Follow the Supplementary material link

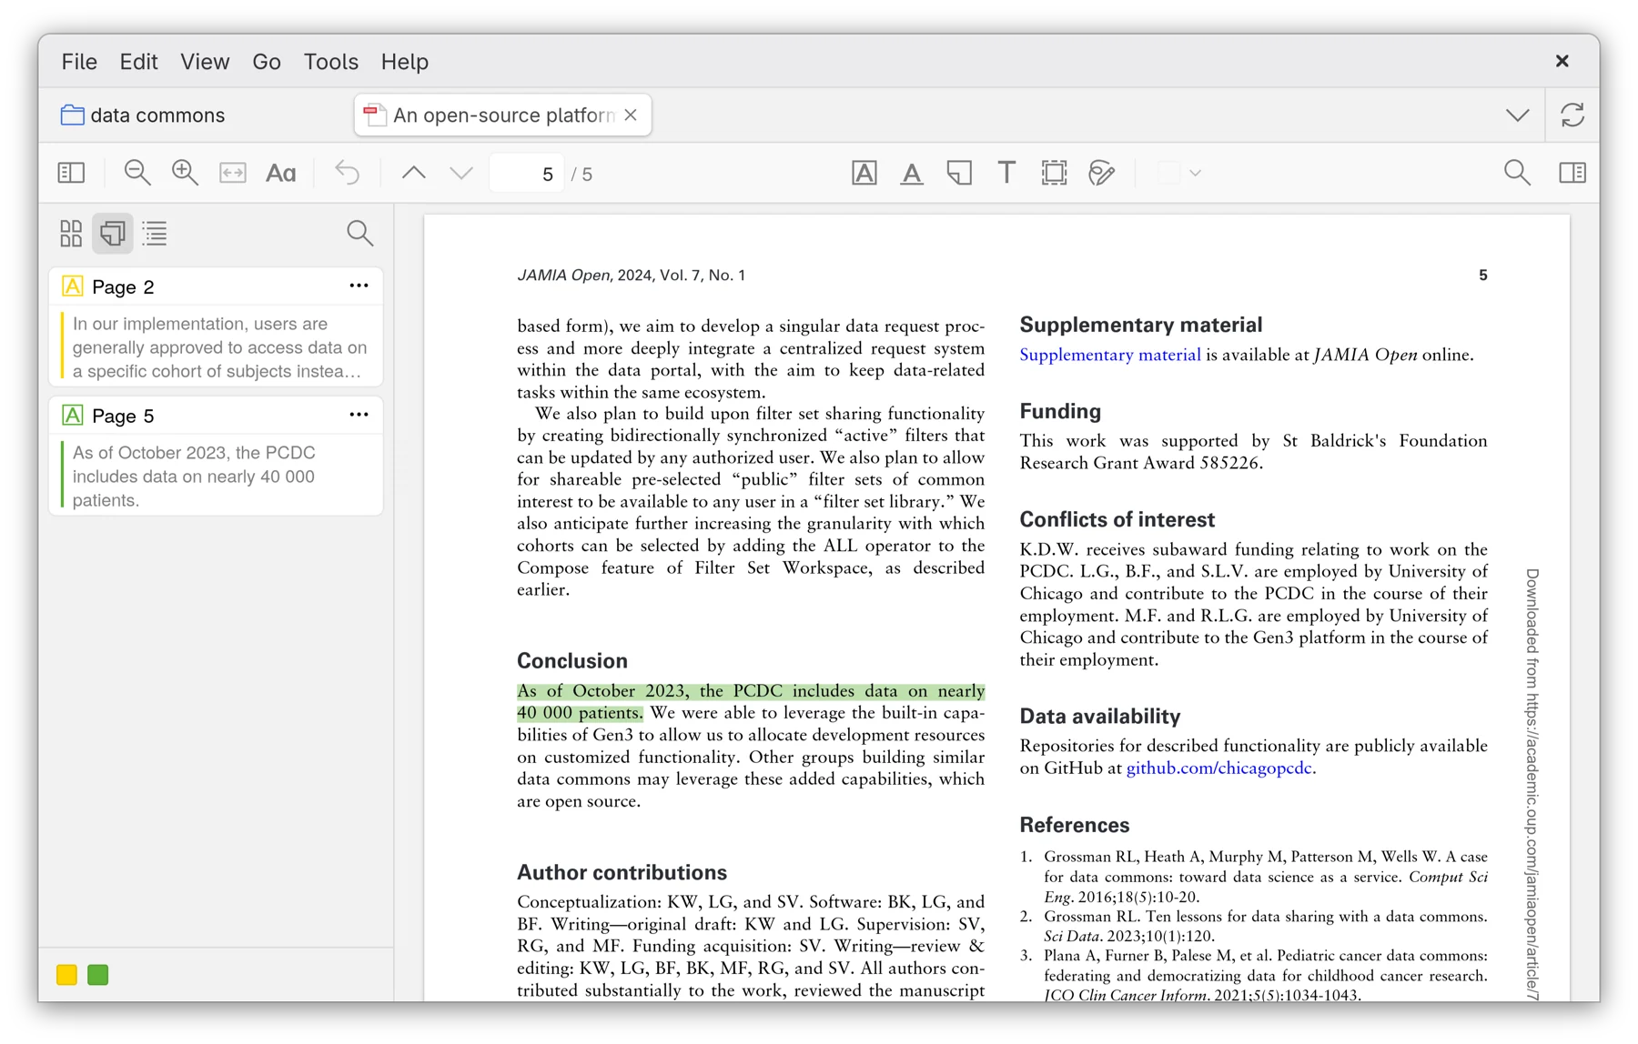pyautogui.click(x=1109, y=355)
